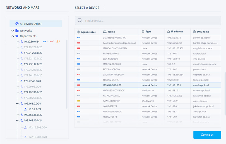Click the open Departments folder icon
The image size is (226, 144).
tap(17, 36)
